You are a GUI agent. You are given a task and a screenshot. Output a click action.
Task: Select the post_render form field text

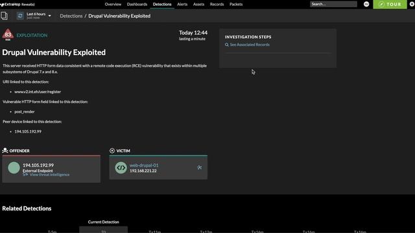tap(25, 111)
